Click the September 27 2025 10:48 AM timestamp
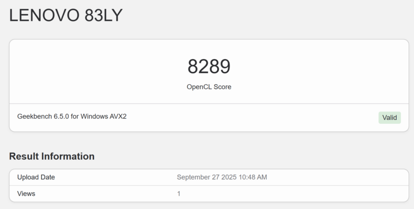414x209 pixels. 222,177
